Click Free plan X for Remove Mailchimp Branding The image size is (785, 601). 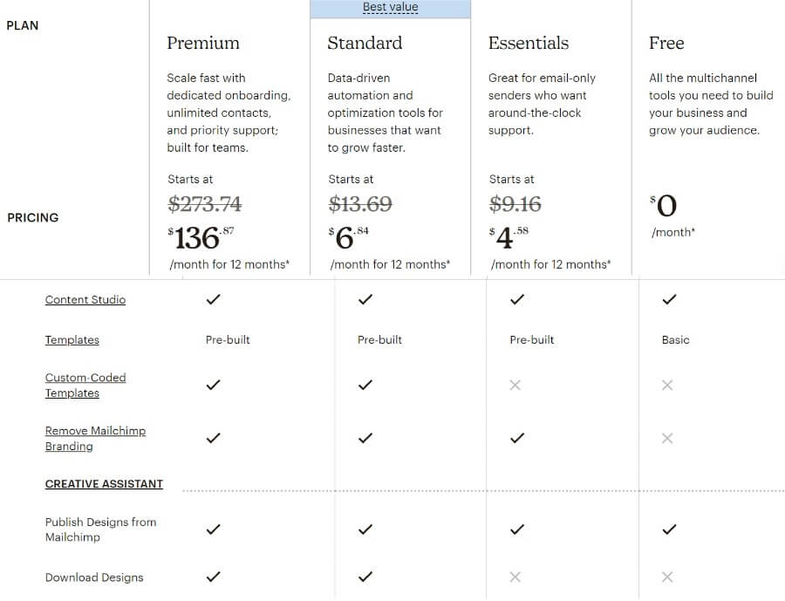[667, 438]
